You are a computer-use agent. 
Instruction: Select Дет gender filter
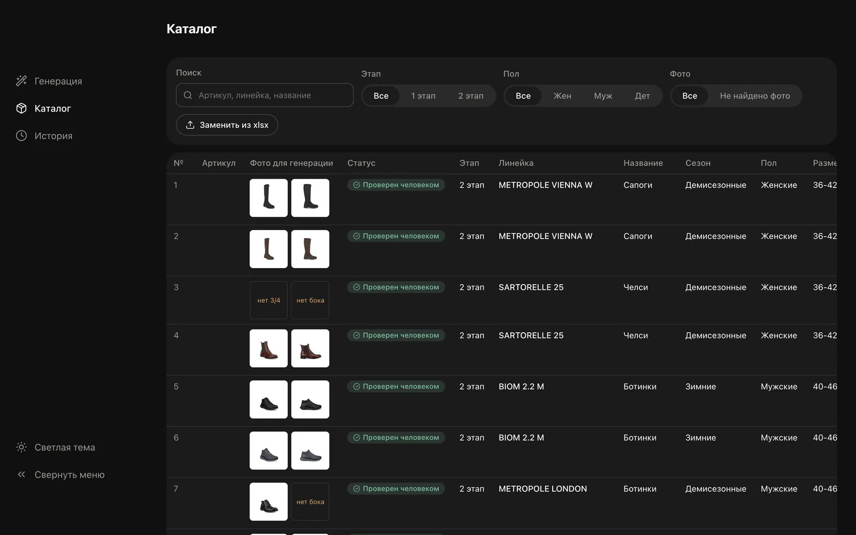pos(643,96)
